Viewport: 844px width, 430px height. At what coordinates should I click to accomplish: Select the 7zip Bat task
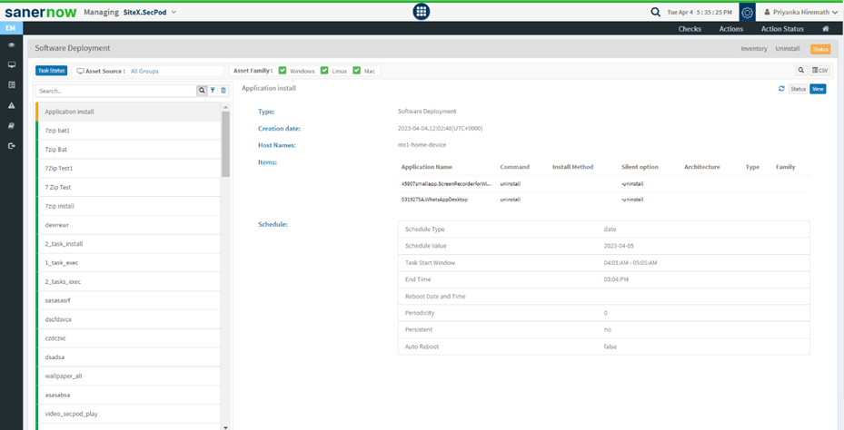pos(129,150)
